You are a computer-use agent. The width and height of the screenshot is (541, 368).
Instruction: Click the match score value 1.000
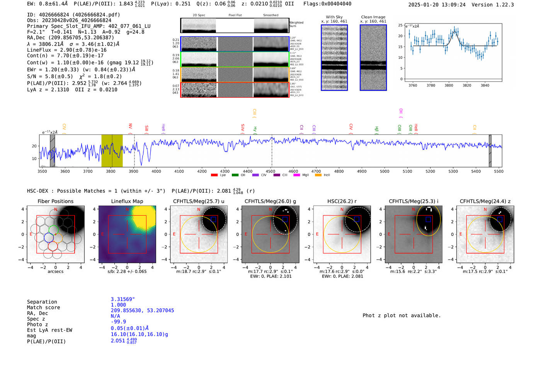[118, 305]
